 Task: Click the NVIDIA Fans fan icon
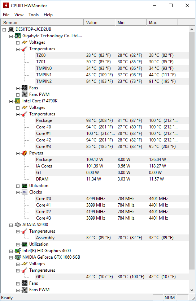pos(25,283)
